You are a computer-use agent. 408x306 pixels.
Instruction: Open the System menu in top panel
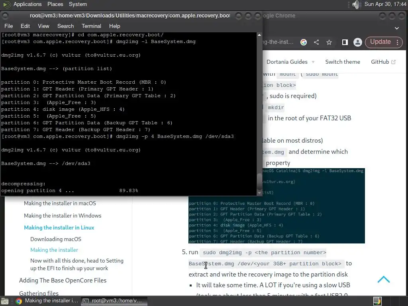78,4
